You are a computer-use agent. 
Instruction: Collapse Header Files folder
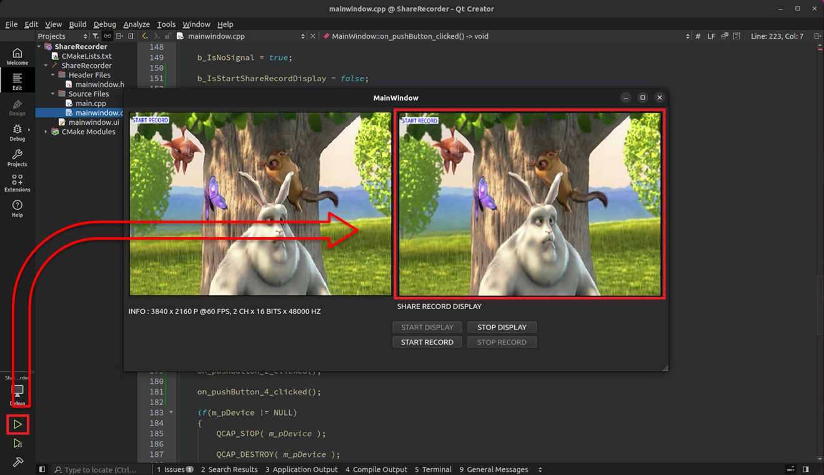point(53,75)
